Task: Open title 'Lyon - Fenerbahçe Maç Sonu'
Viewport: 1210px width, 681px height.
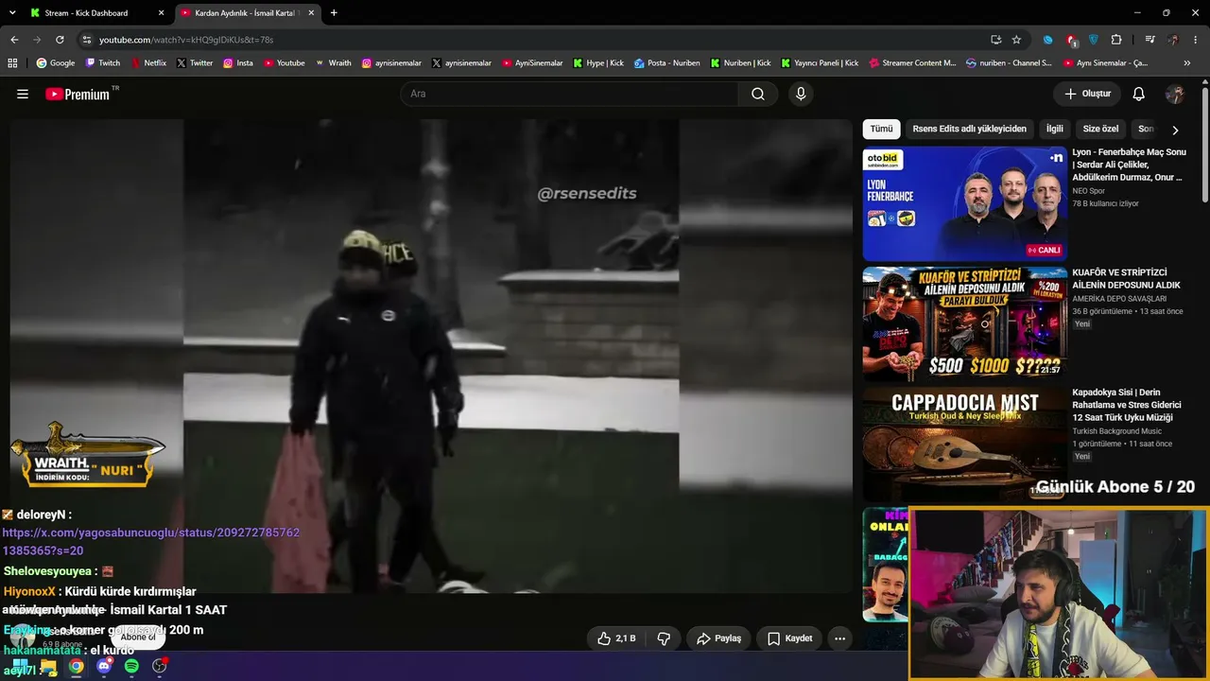Action: tap(1129, 165)
